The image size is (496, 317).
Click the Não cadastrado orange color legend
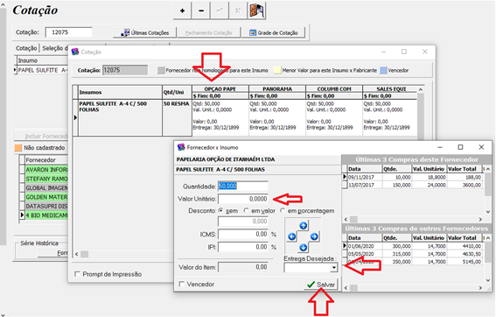coord(18,148)
